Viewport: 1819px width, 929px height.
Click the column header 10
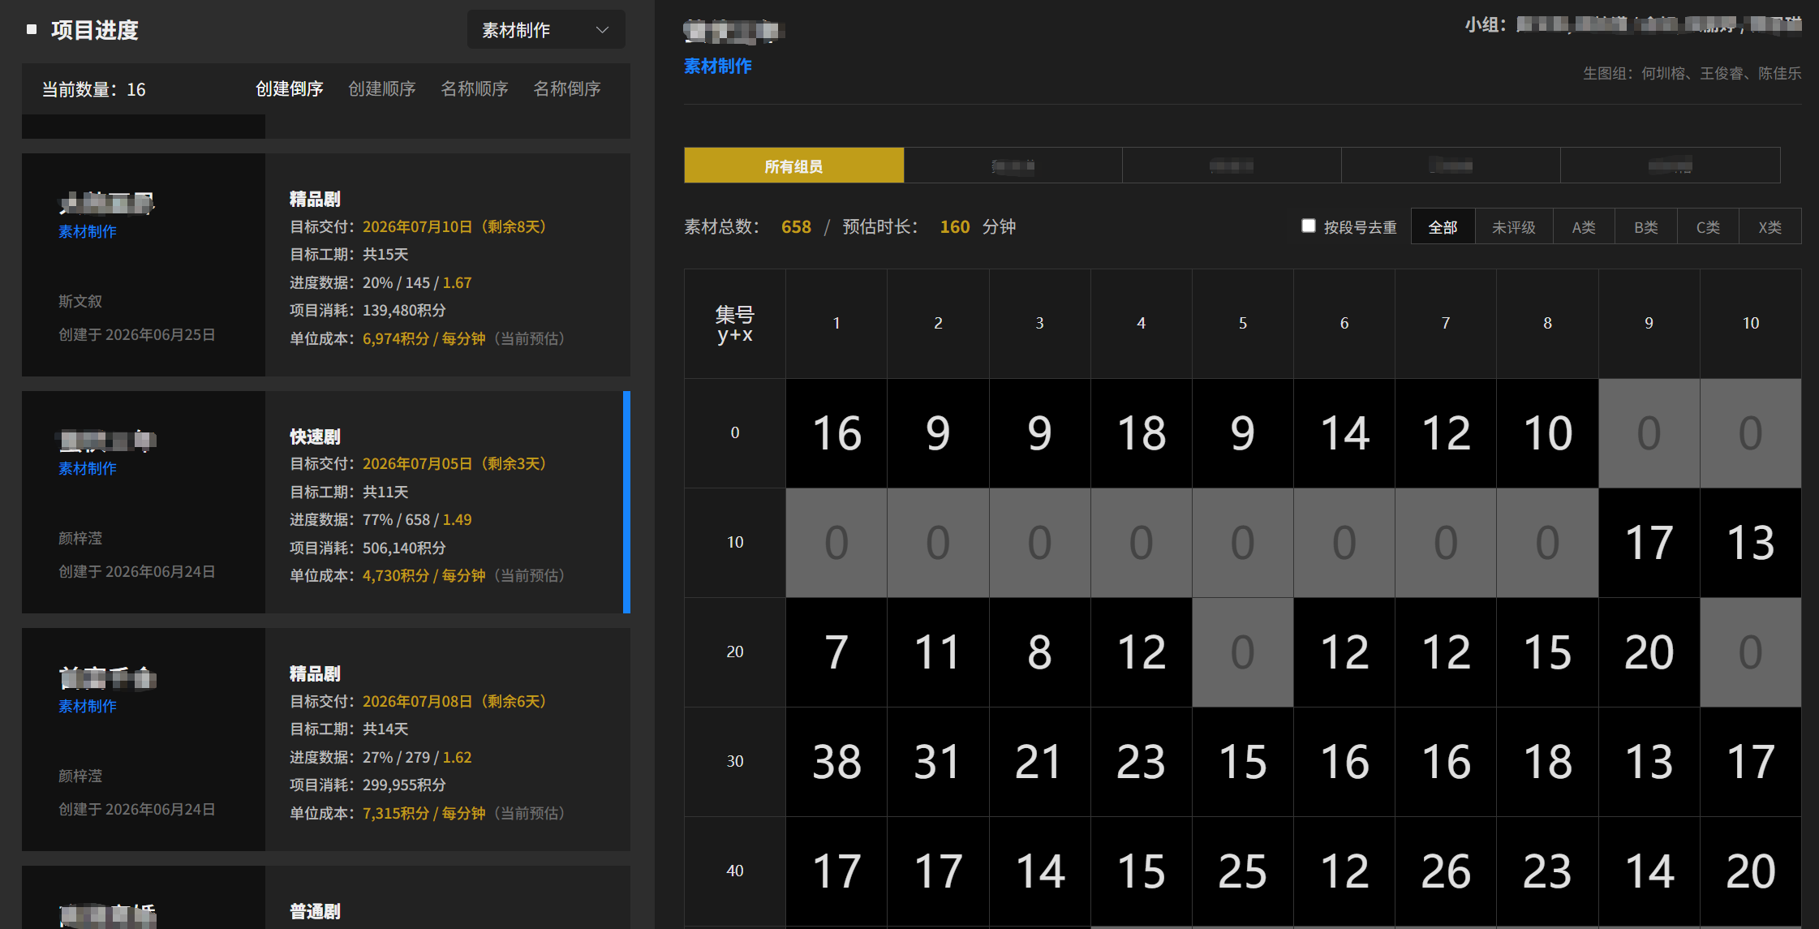point(1751,323)
